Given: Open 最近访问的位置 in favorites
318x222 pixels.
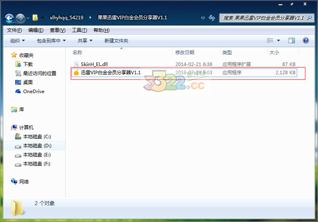Looking at the screenshot, I should pyautogui.click(x=40, y=73).
